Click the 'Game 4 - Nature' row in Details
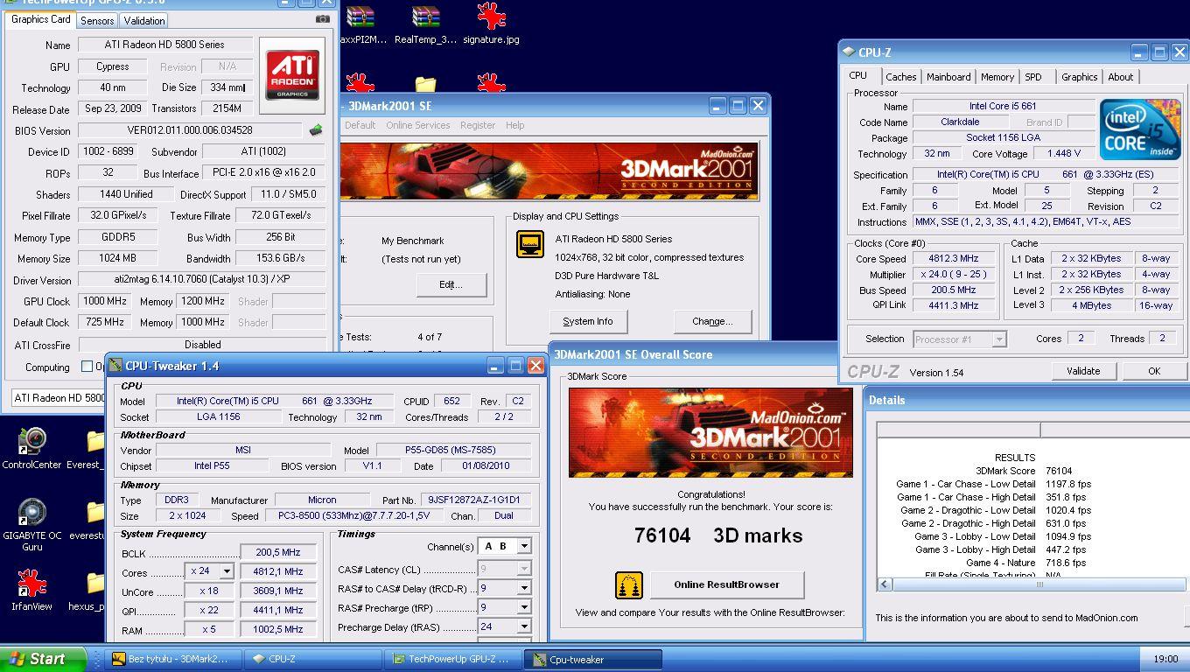The image size is (1190, 672). [1000, 563]
